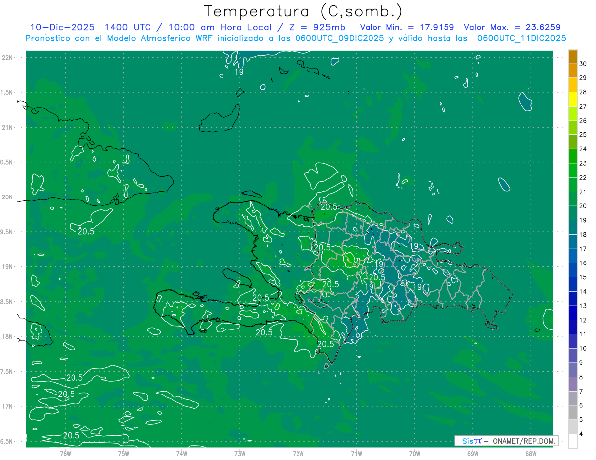Screen dimensions: 596x460
Task: Click the color scale value 28
Action: (583, 92)
